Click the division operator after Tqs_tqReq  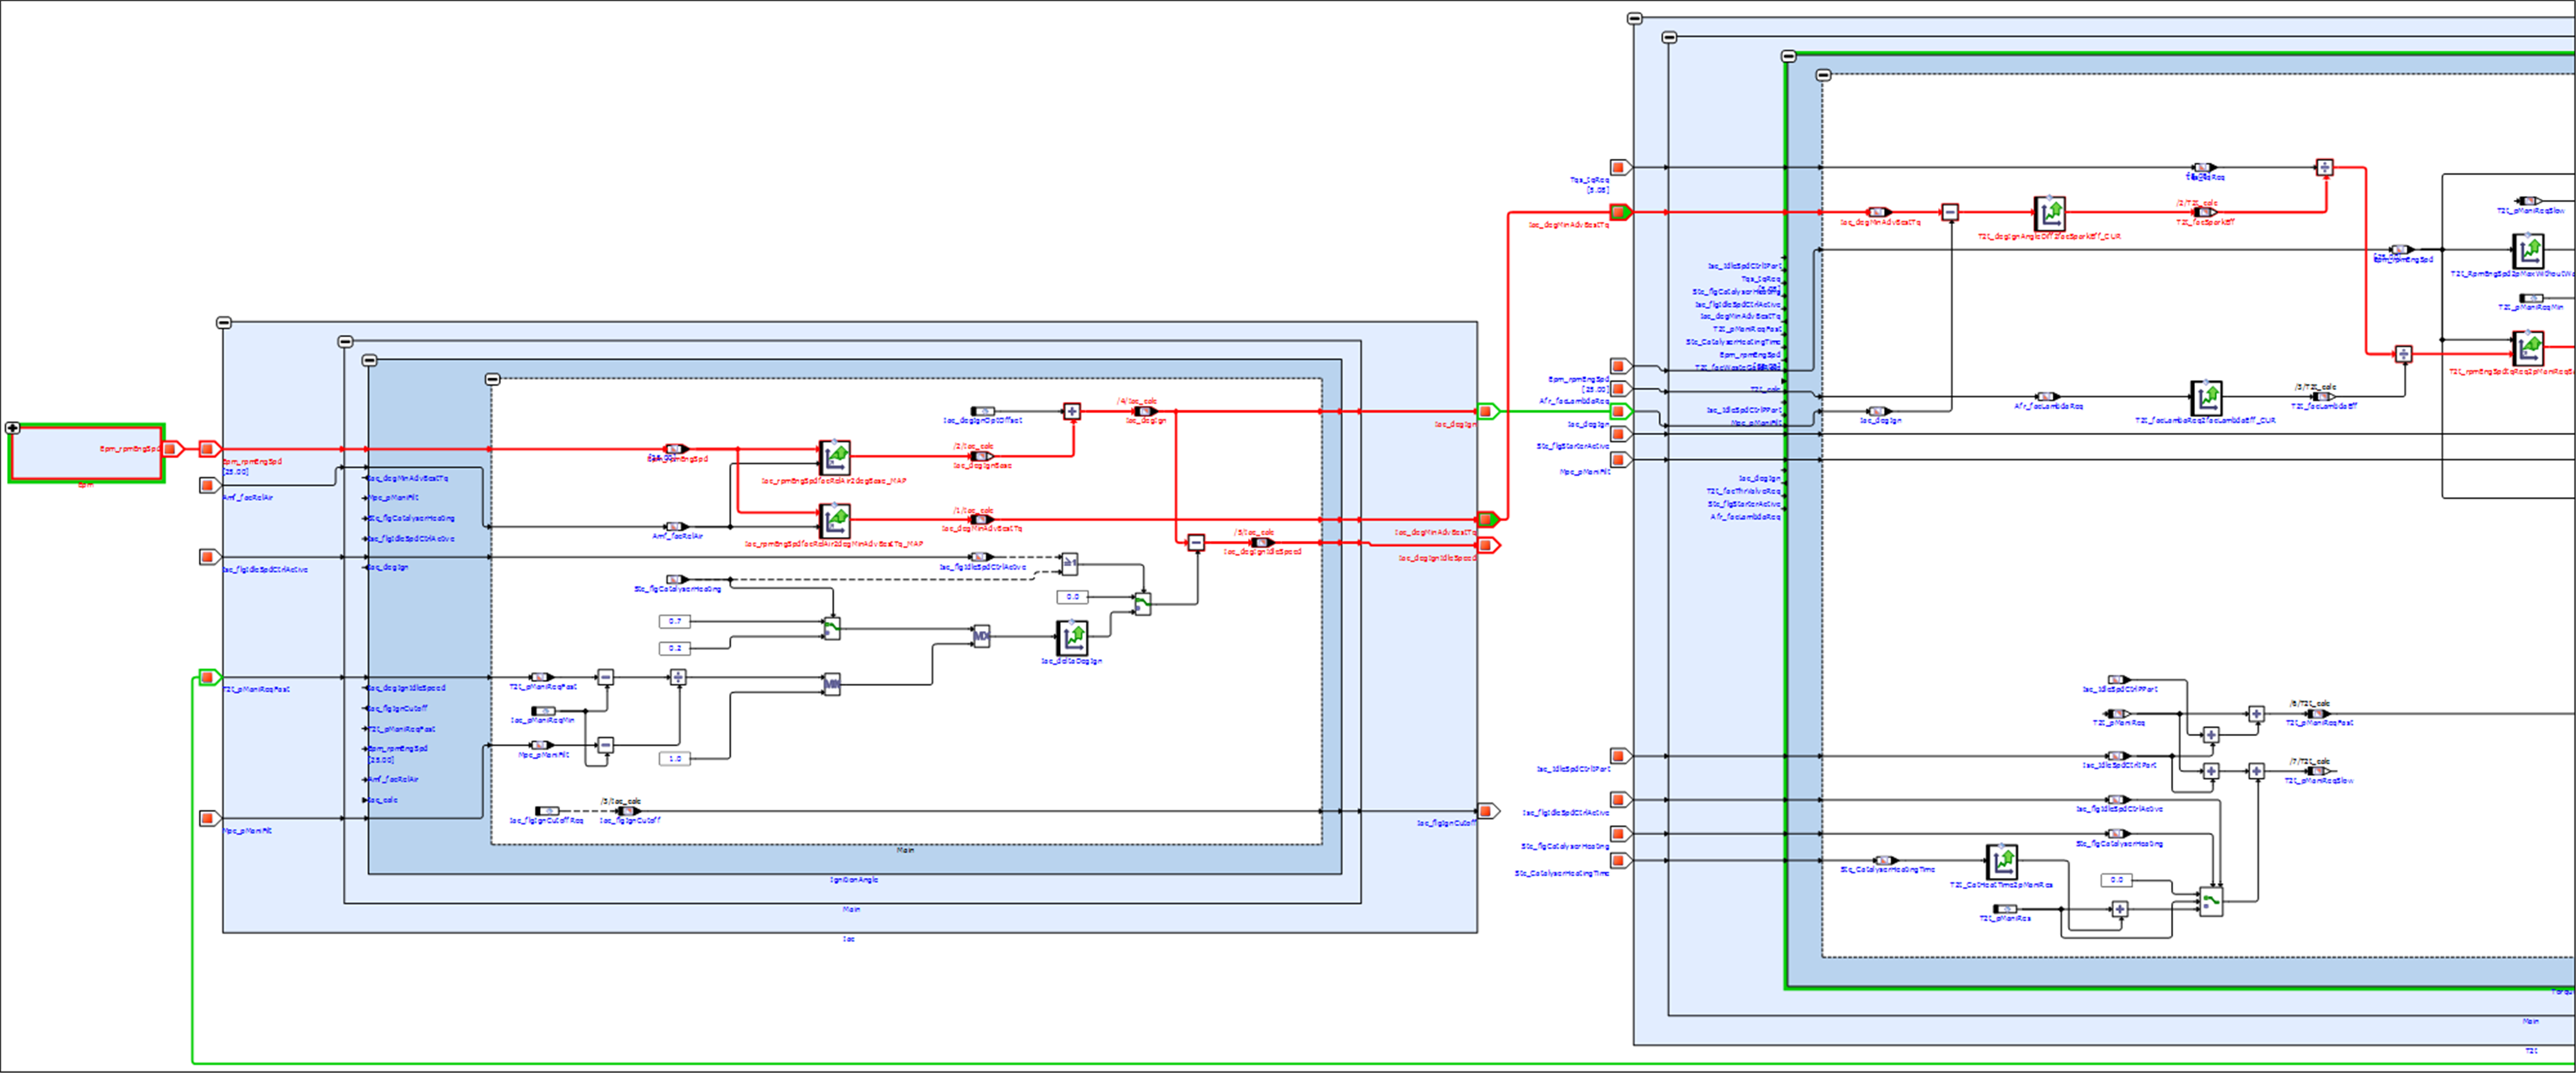[2325, 168]
